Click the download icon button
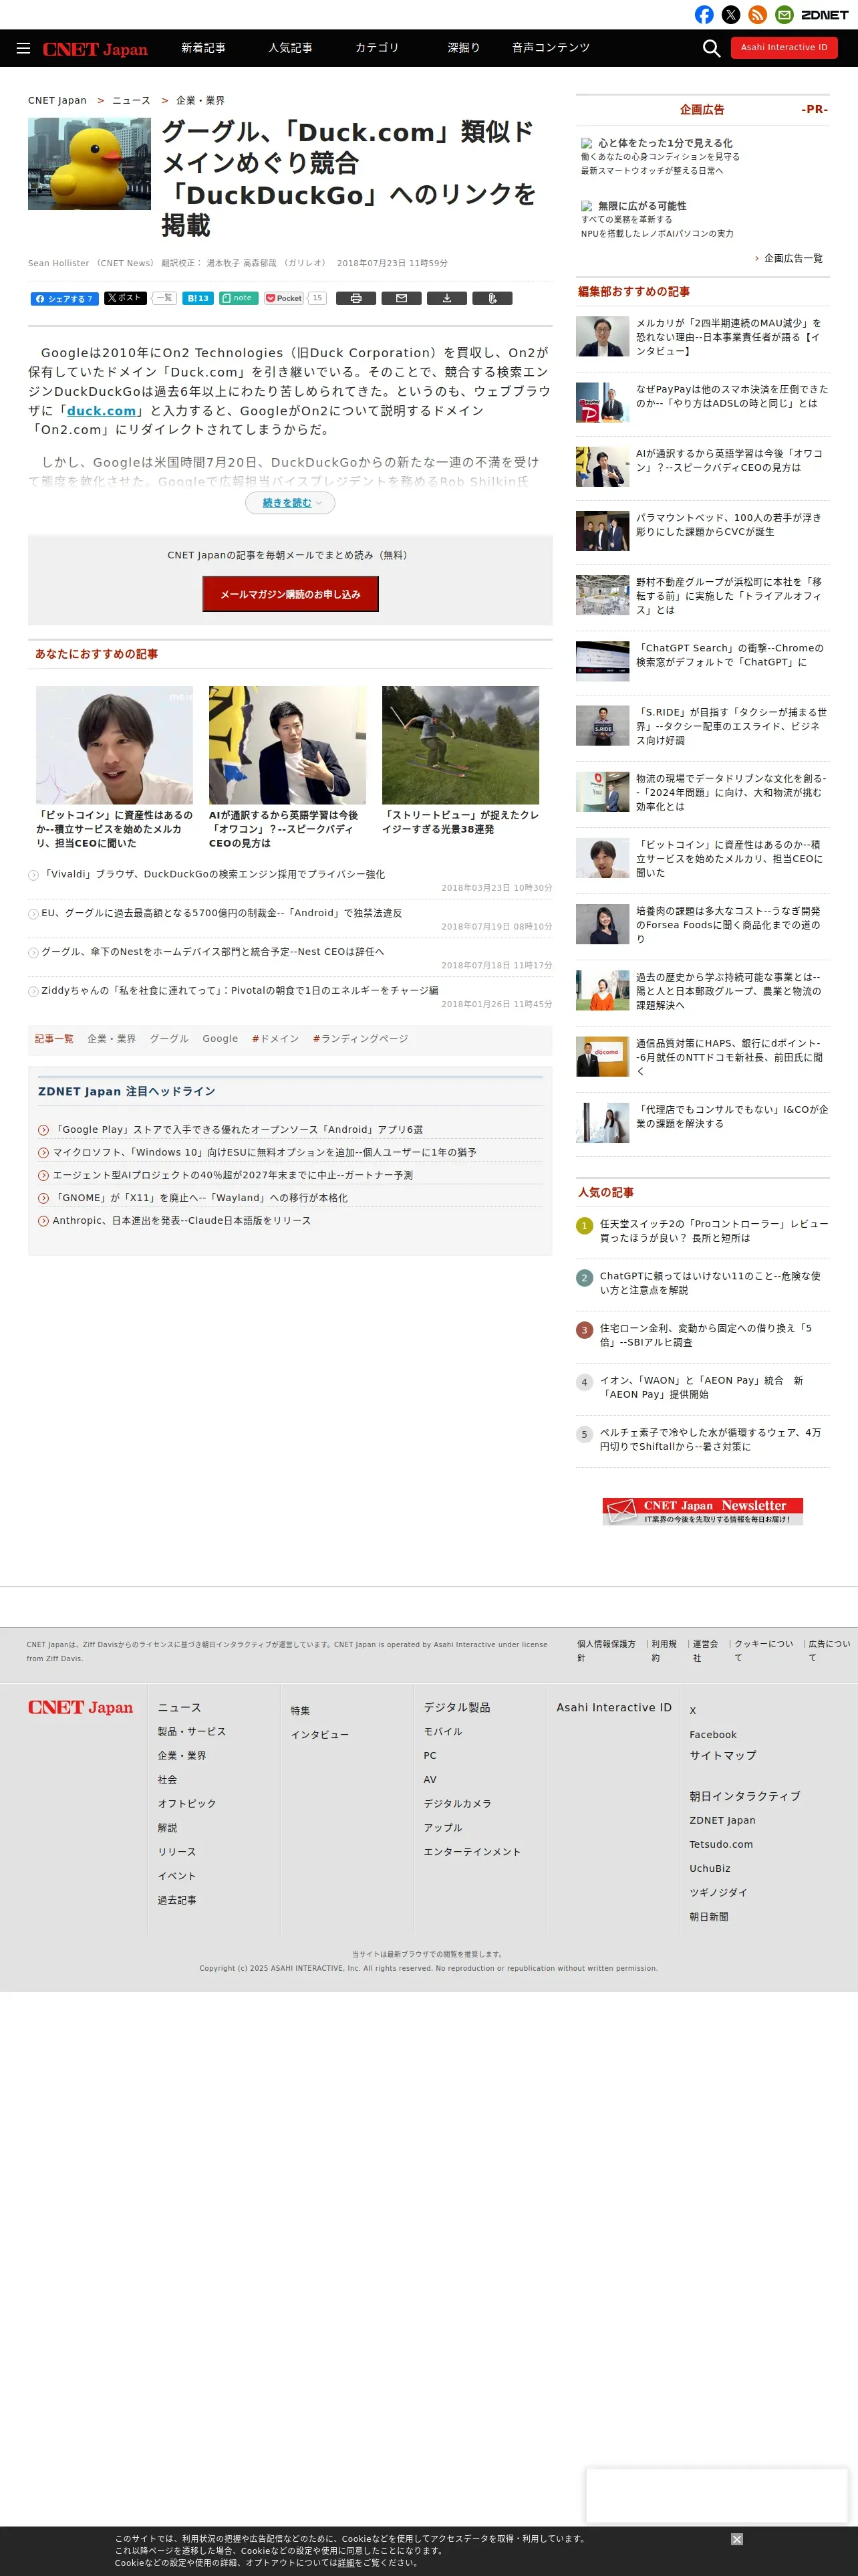The image size is (858, 2576). (x=446, y=298)
